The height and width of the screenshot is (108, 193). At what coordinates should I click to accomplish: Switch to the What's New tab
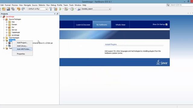120,25
